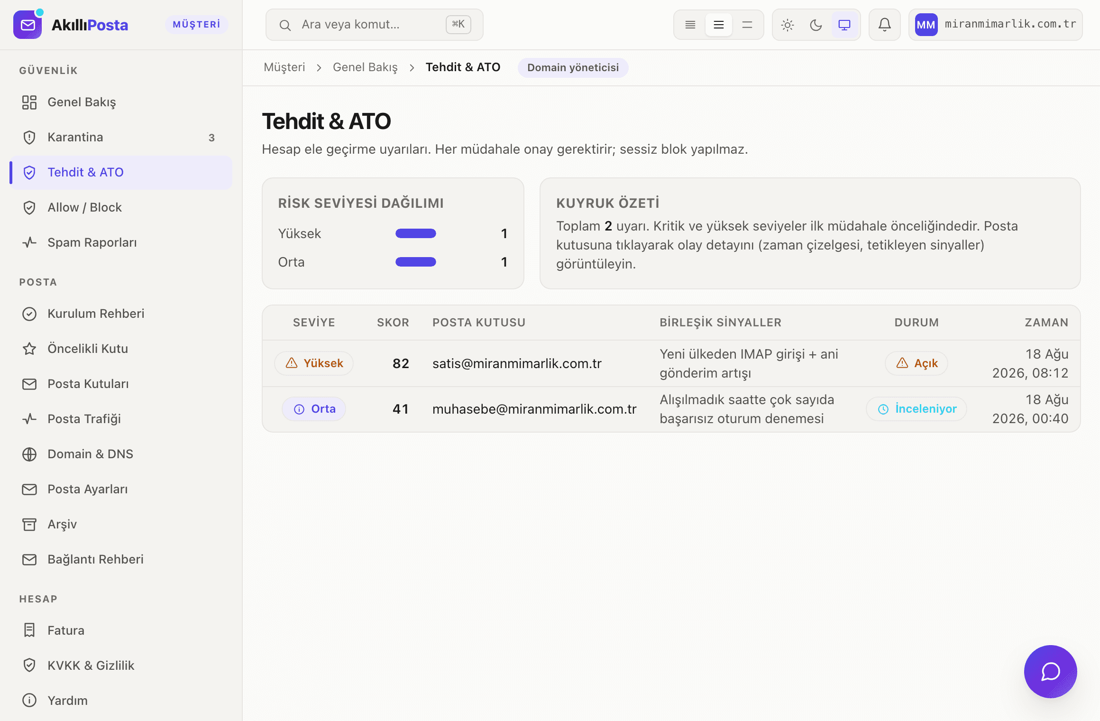Image resolution: width=1100 pixels, height=721 pixels.
Task: Click score value 82
Action: click(x=401, y=363)
